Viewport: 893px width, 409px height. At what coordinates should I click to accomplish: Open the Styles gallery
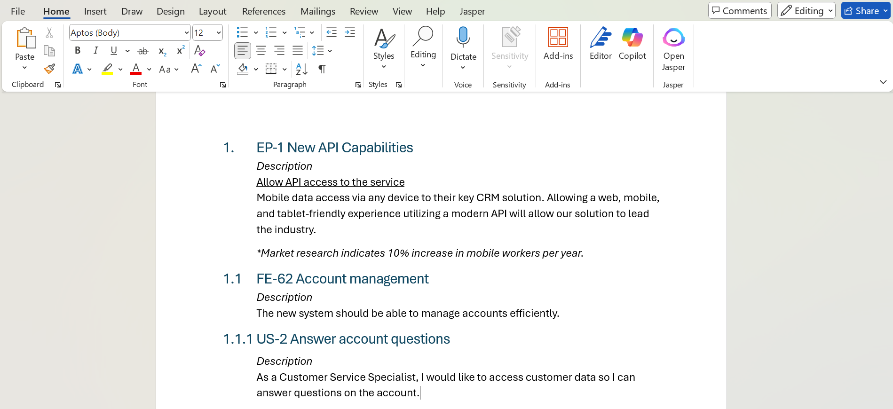[384, 49]
